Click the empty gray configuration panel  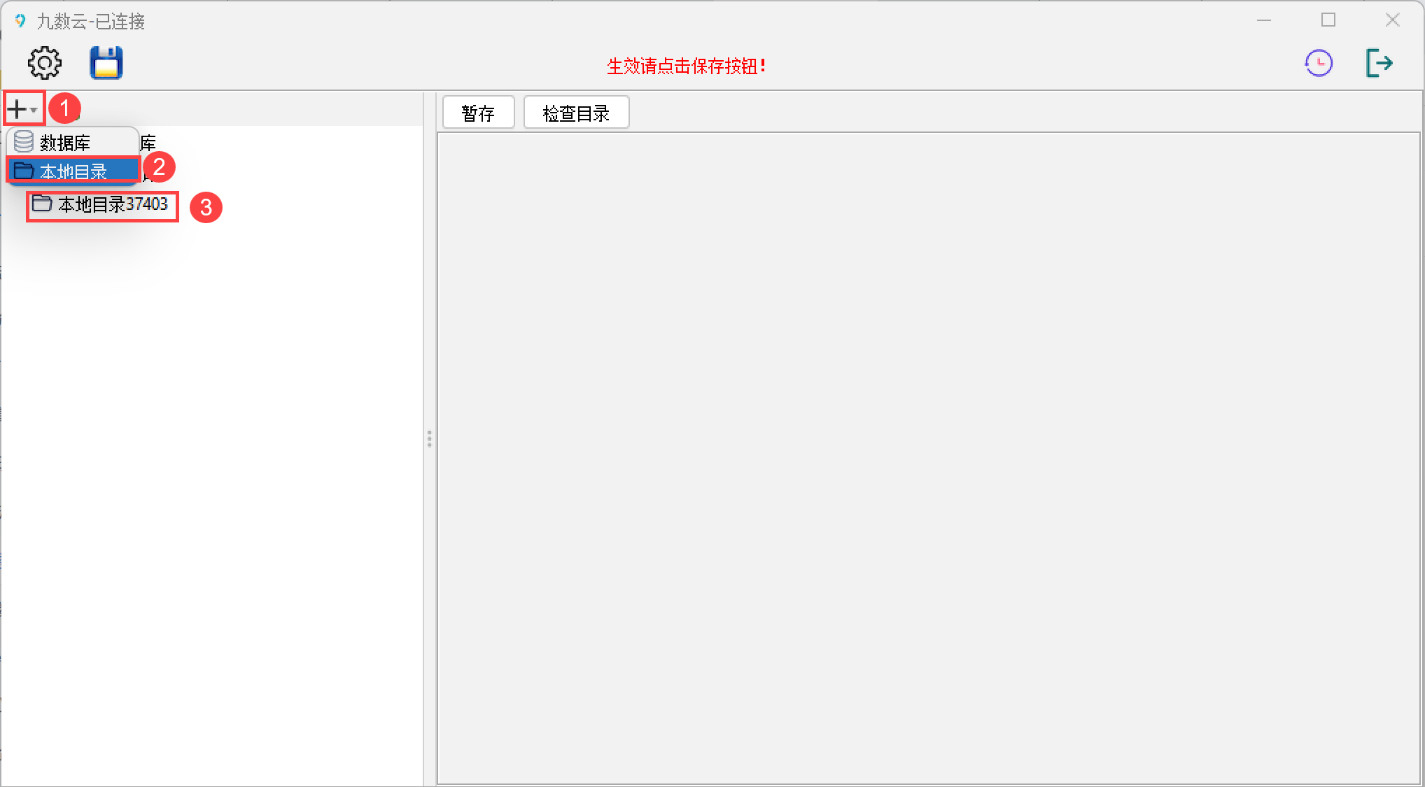(928, 458)
